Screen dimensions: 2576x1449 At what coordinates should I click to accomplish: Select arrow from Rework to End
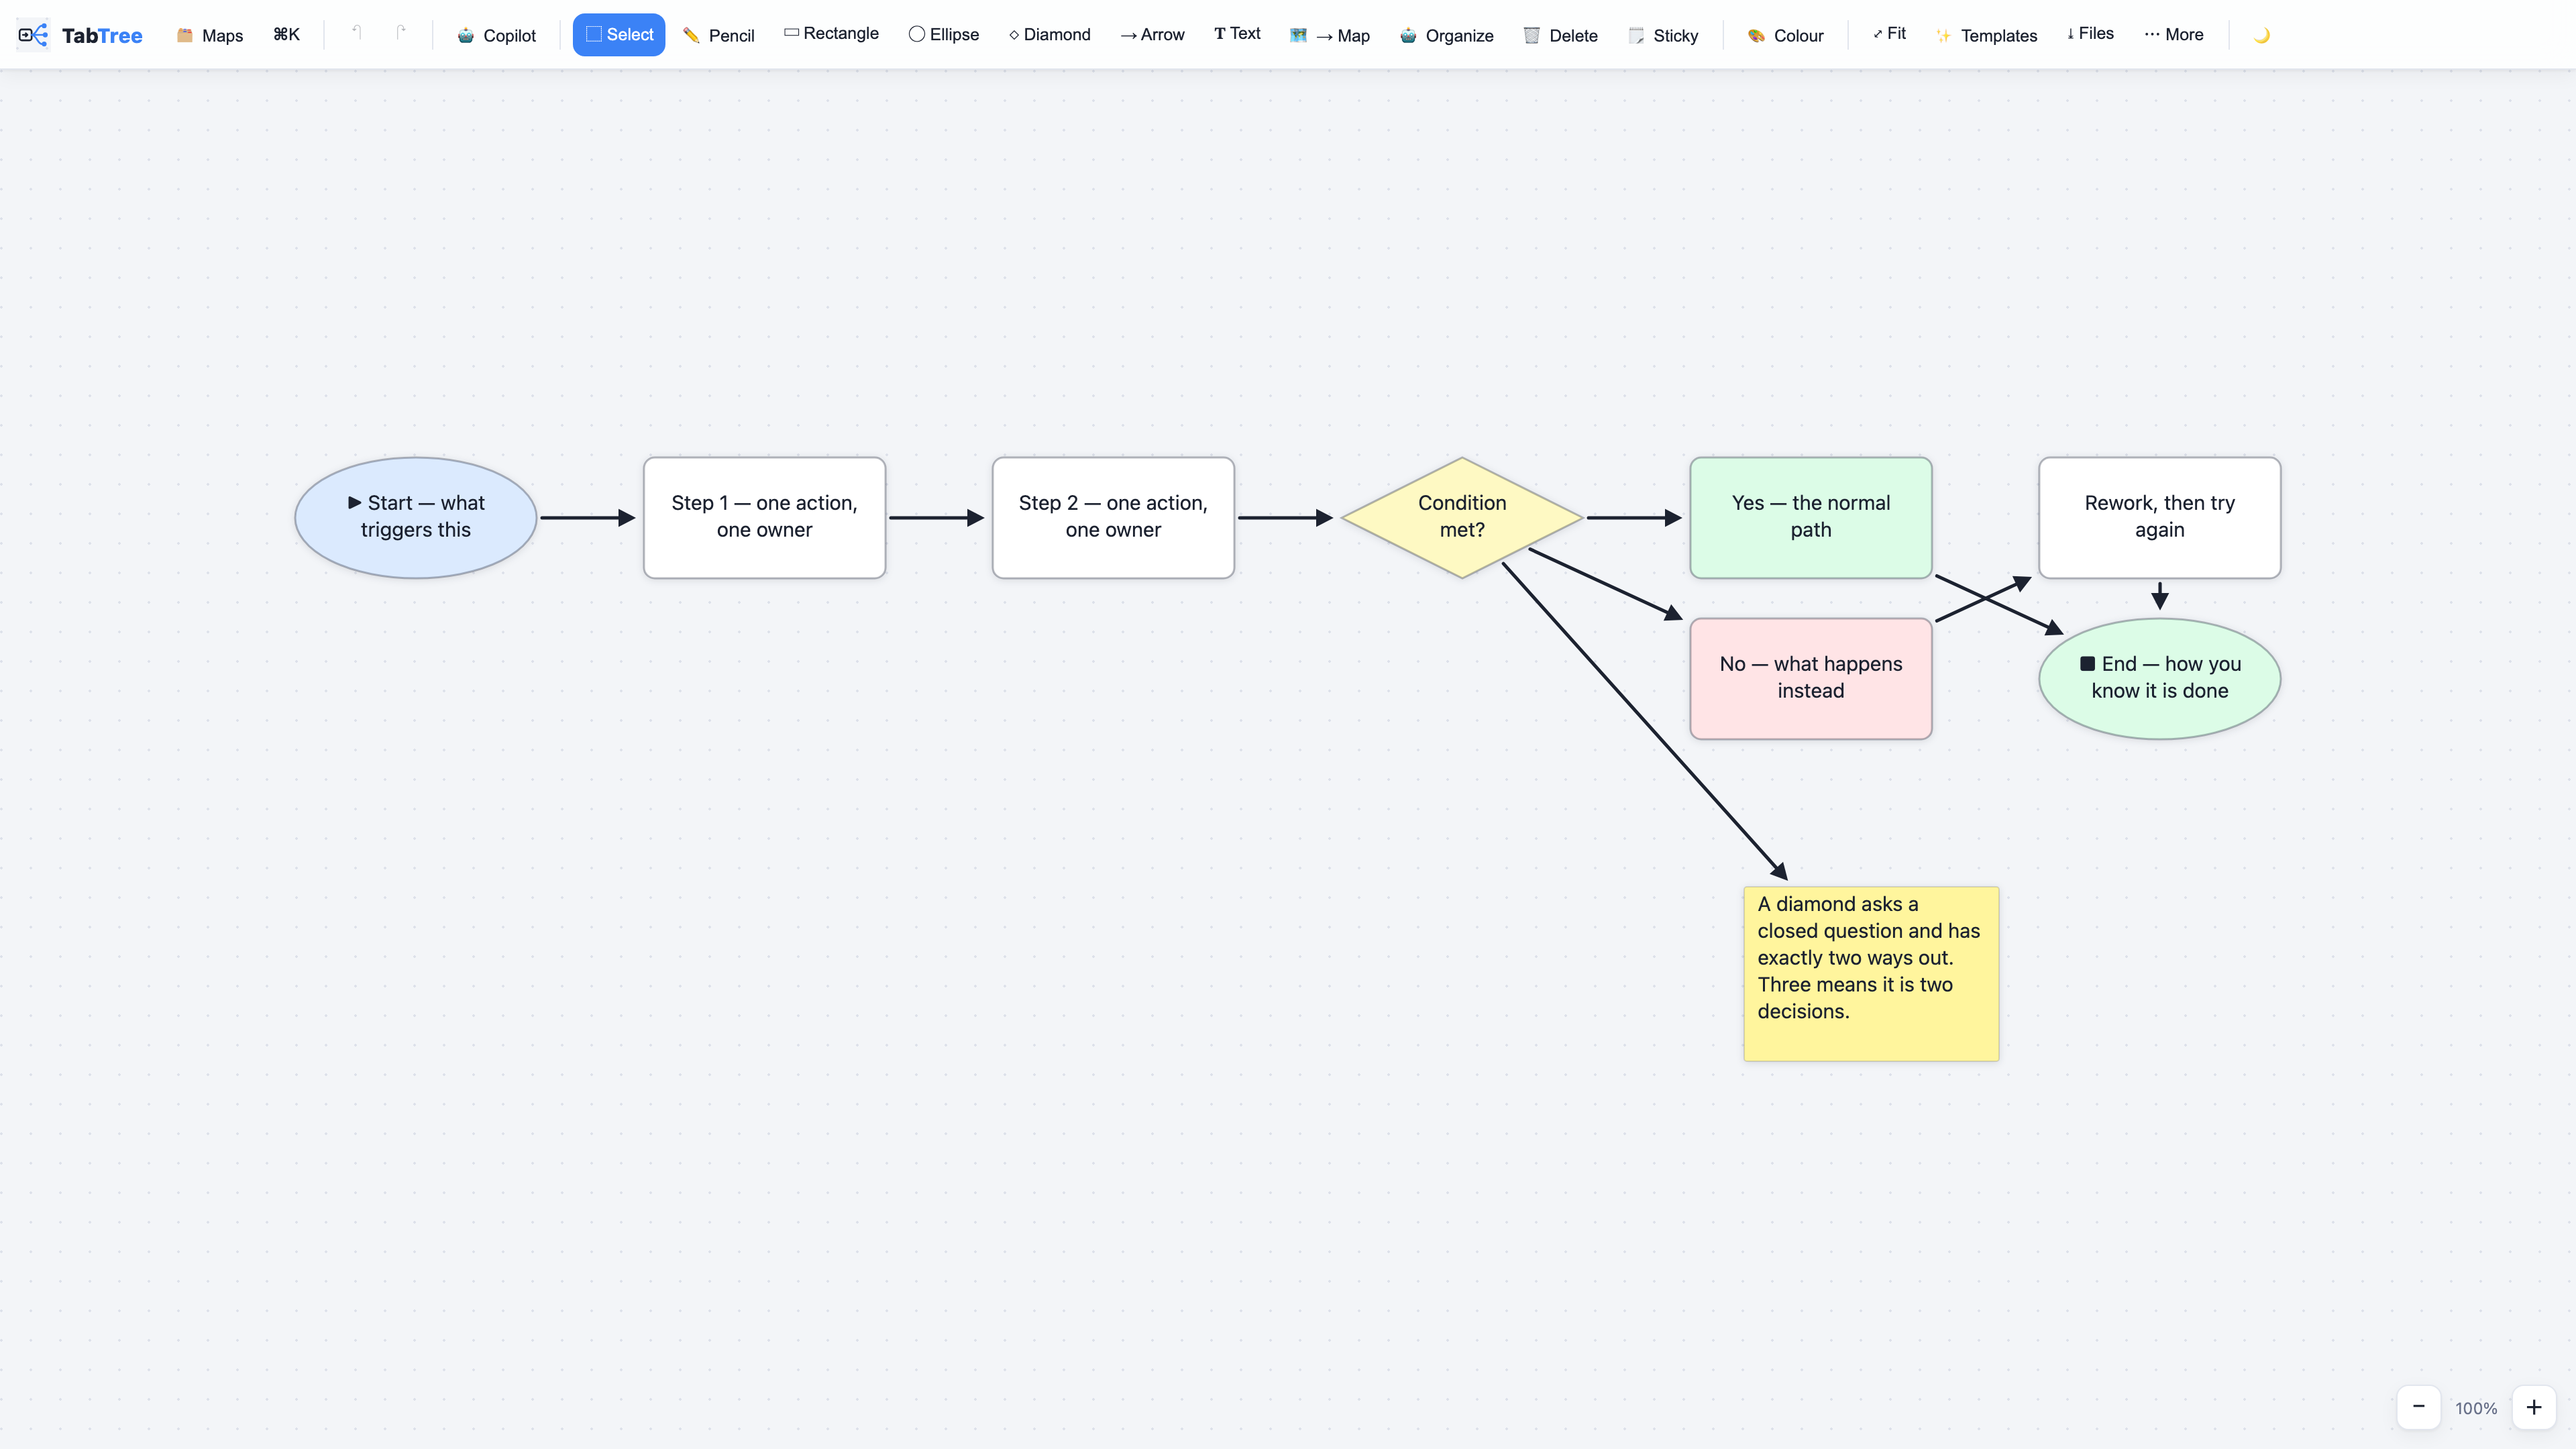2160,596
